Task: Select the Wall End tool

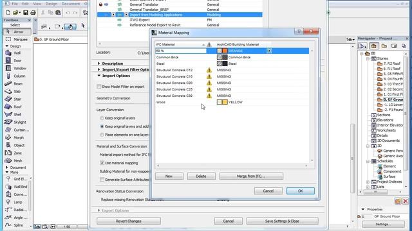Action: click(x=17, y=187)
